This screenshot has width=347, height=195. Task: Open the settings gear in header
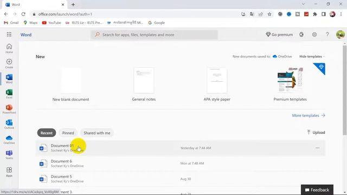tap(314, 35)
